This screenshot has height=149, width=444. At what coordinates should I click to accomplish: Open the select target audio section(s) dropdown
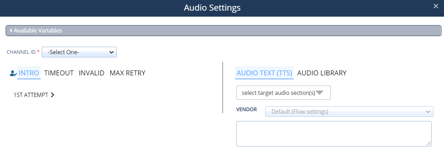tap(283, 93)
